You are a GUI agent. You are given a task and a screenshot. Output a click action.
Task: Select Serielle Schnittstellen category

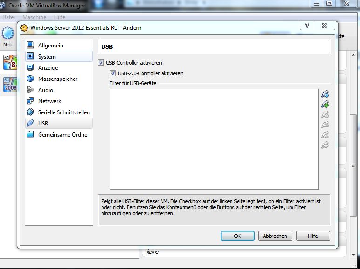pos(64,112)
